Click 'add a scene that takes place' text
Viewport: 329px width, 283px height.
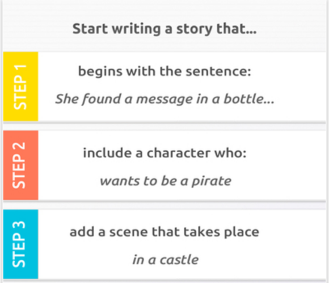[164, 233]
